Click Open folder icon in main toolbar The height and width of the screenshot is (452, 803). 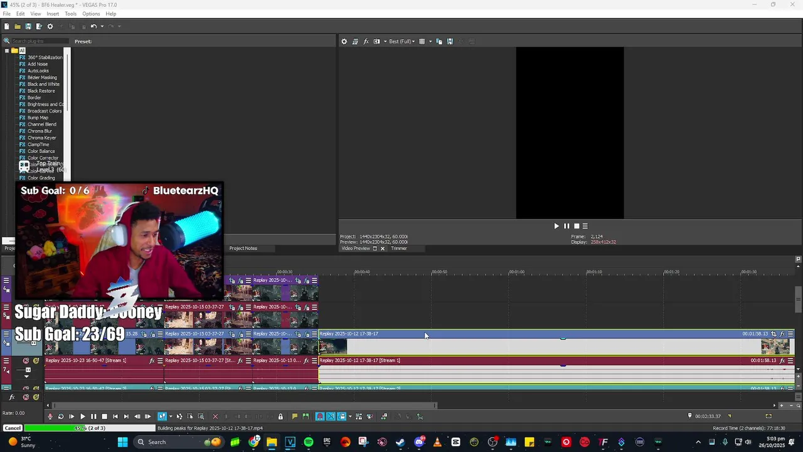pyautogui.click(x=18, y=26)
